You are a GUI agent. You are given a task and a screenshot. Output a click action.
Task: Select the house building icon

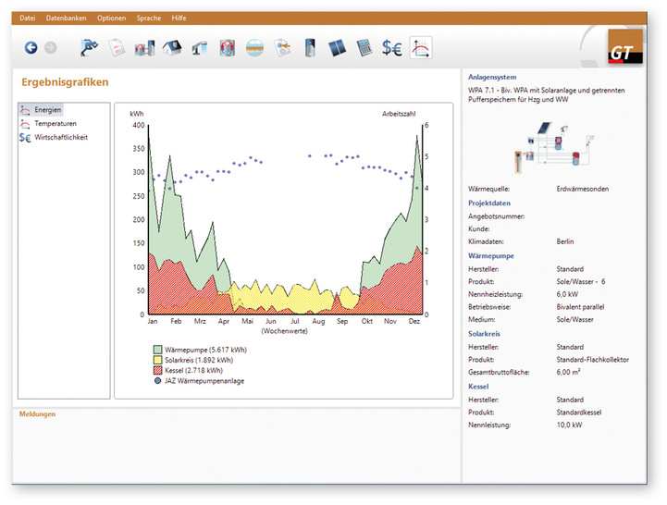click(x=172, y=48)
